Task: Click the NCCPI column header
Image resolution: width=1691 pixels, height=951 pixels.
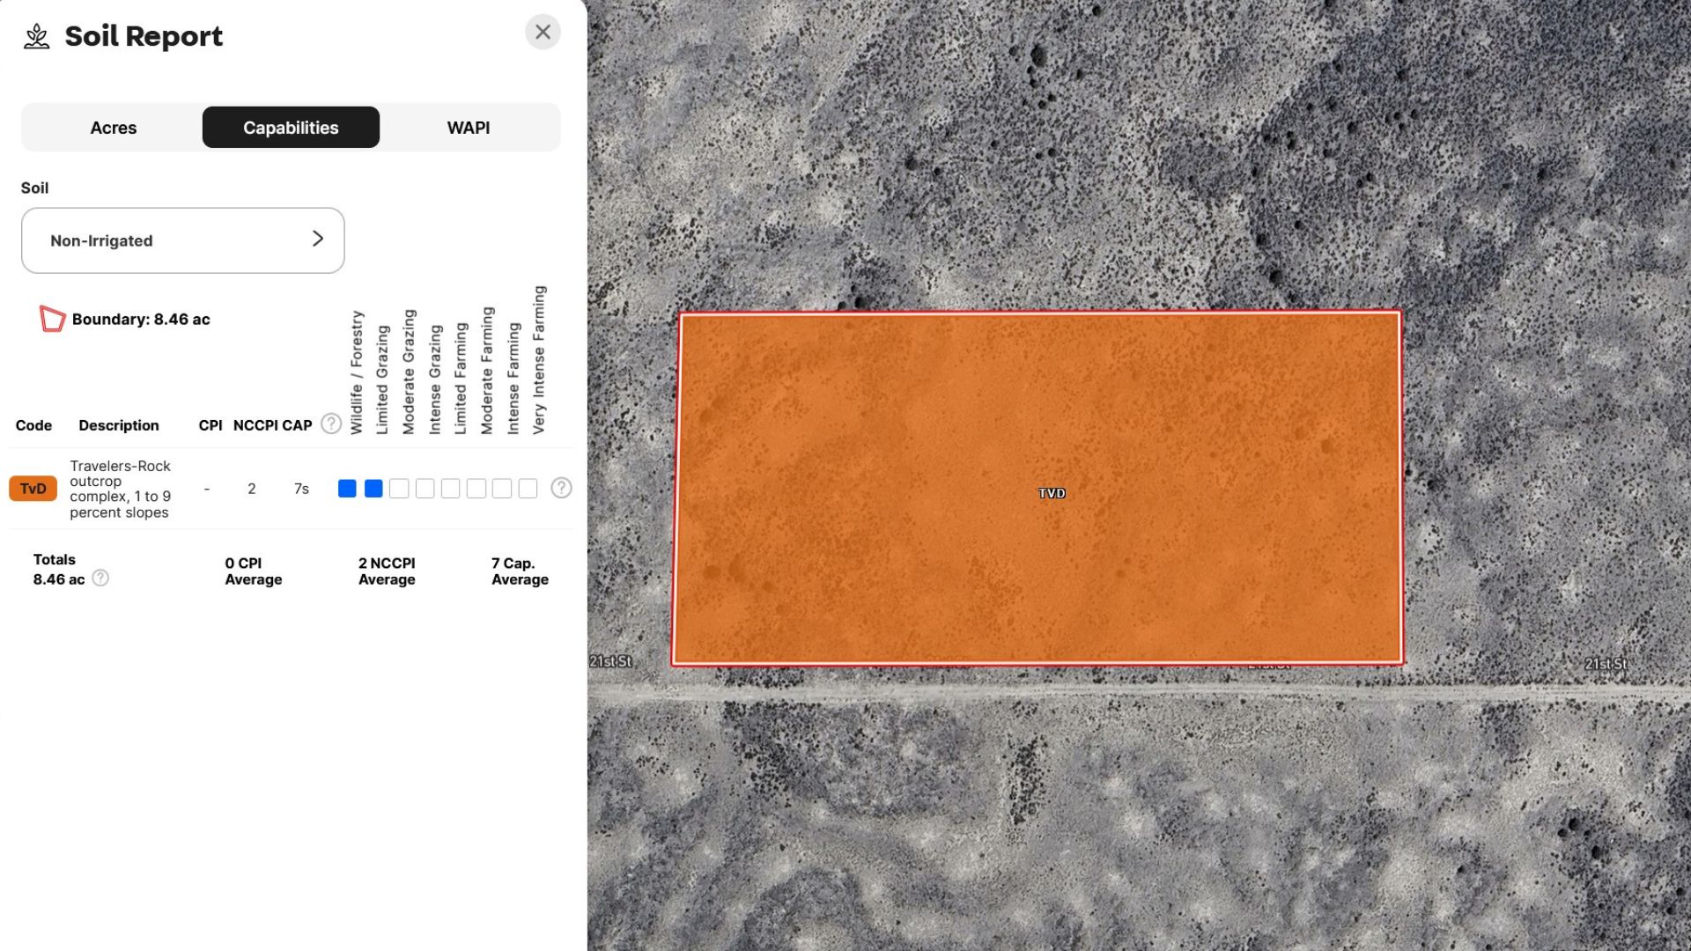Action: [255, 425]
